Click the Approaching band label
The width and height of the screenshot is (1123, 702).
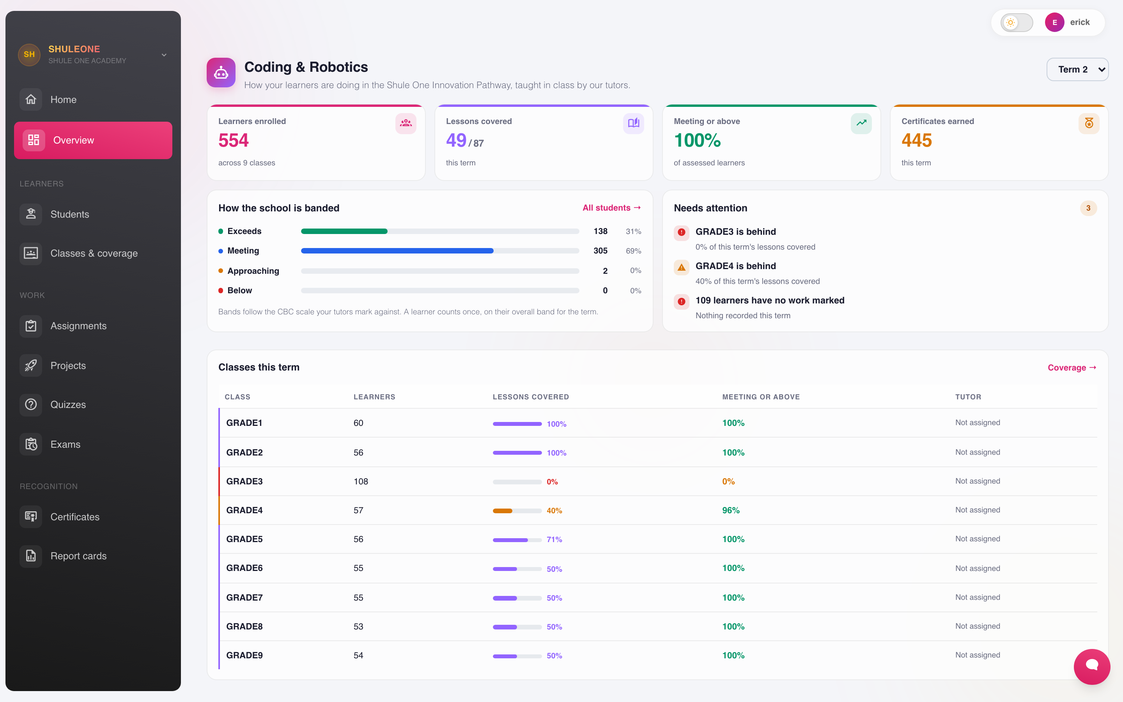(253, 271)
